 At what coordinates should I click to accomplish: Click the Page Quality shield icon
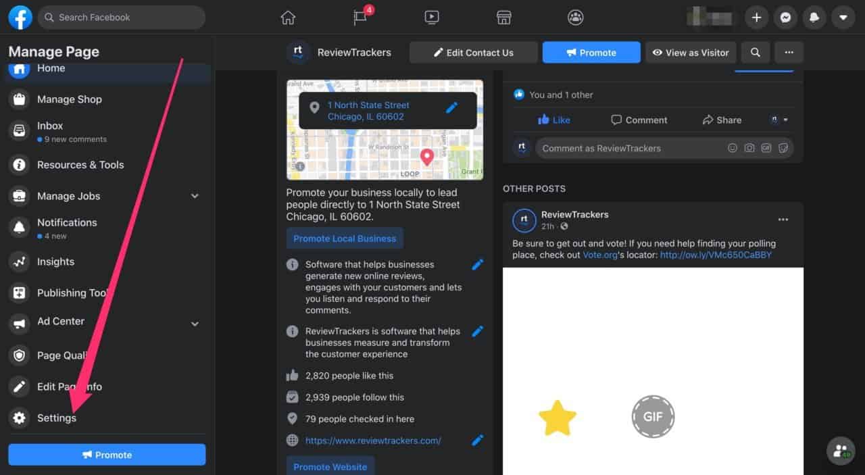[18, 355]
